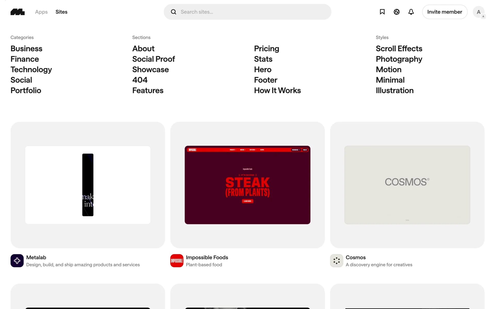The height and width of the screenshot is (309, 495).
Task: Open the Metalab preview thumbnail
Action: coord(88,185)
